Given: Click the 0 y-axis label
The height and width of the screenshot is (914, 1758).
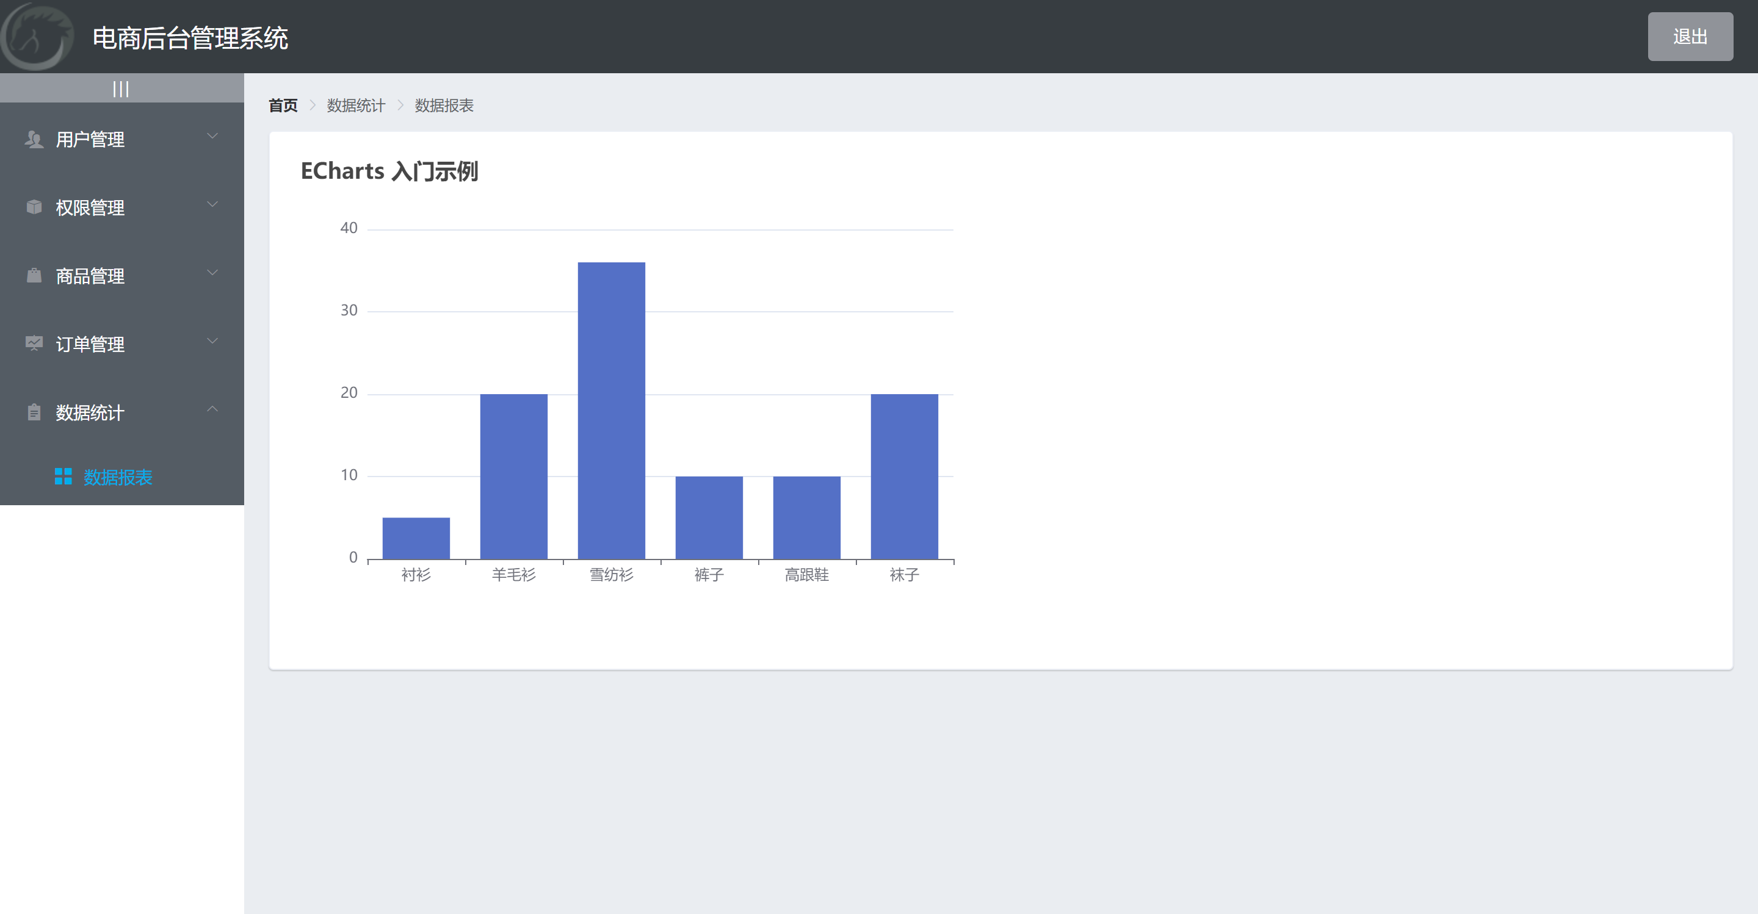Looking at the screenshot, I should click(x=353, y=558).
